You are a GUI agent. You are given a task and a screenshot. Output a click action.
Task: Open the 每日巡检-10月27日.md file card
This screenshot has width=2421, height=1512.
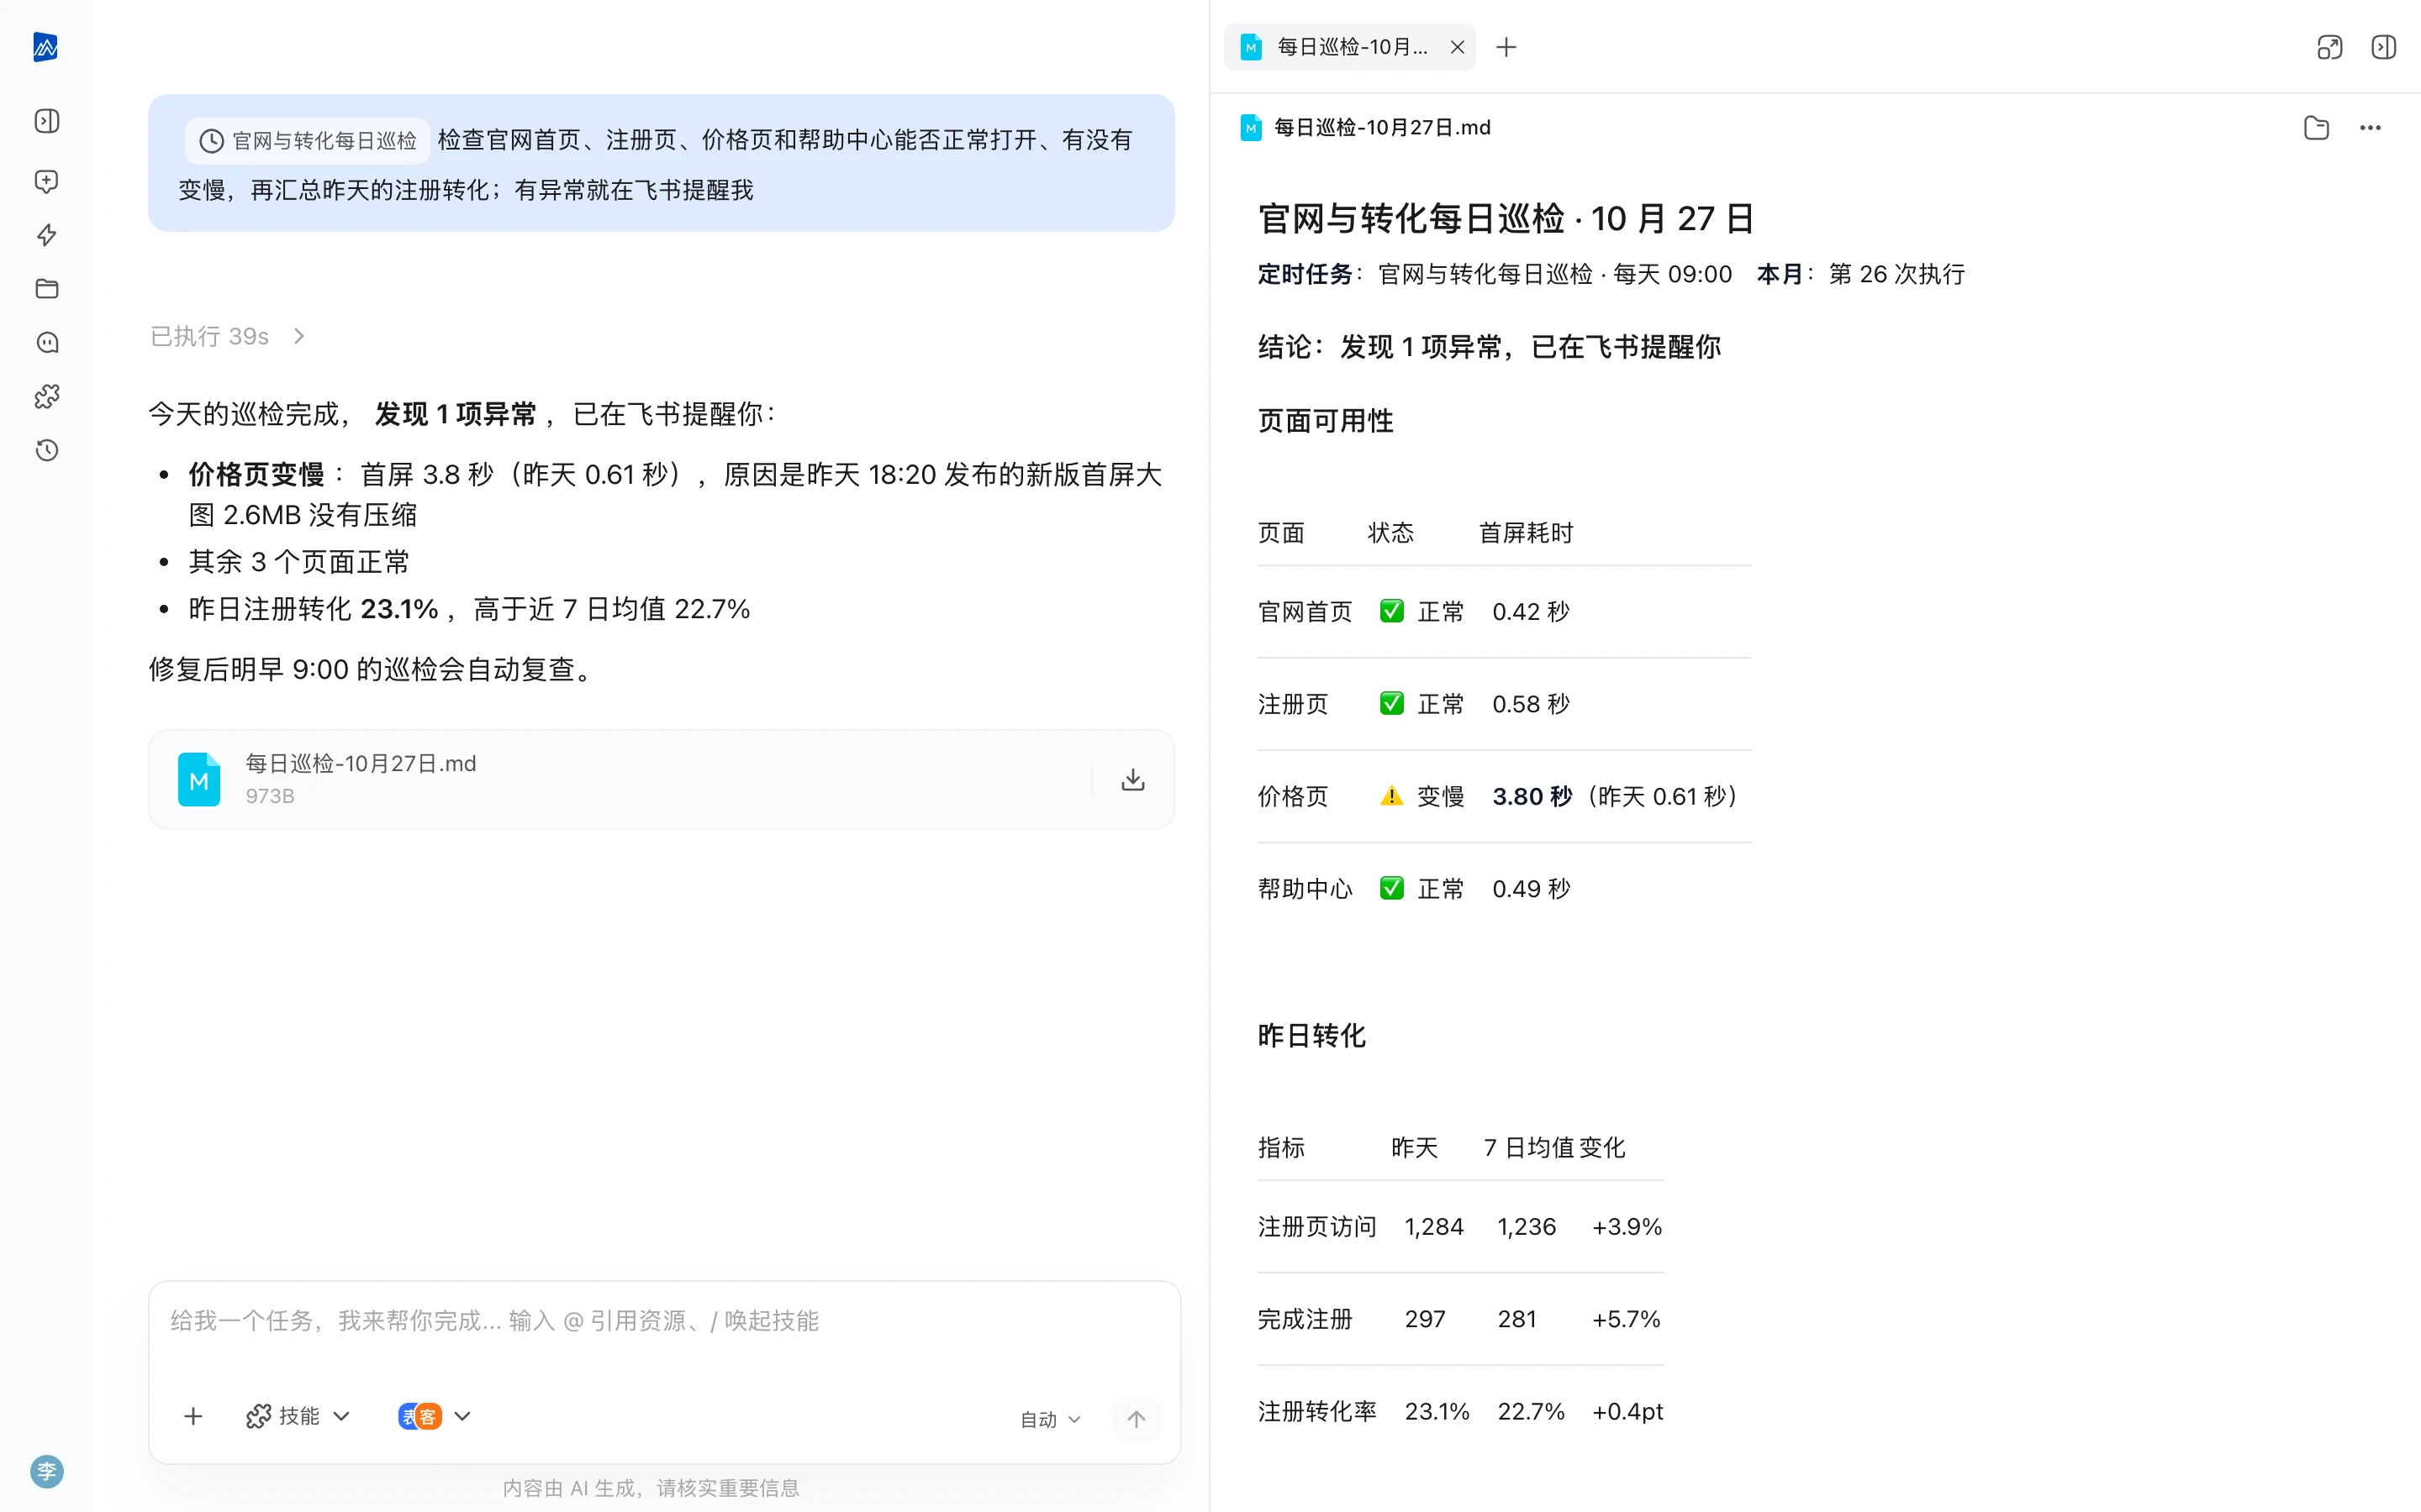[x=662, y=779]
